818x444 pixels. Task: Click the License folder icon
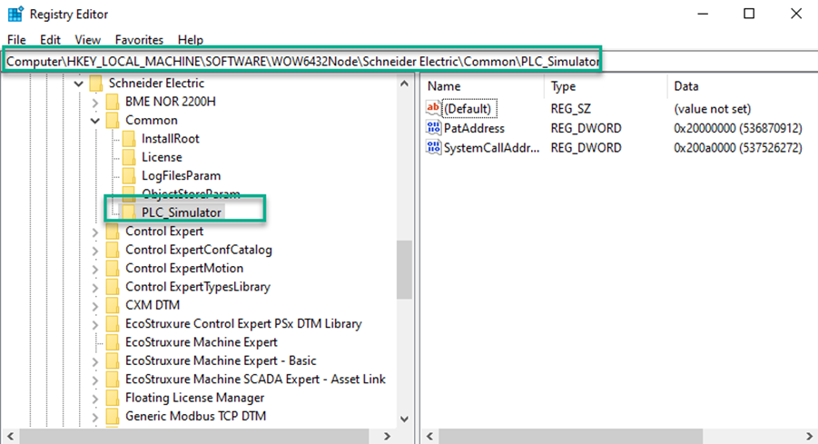[129, 158]
